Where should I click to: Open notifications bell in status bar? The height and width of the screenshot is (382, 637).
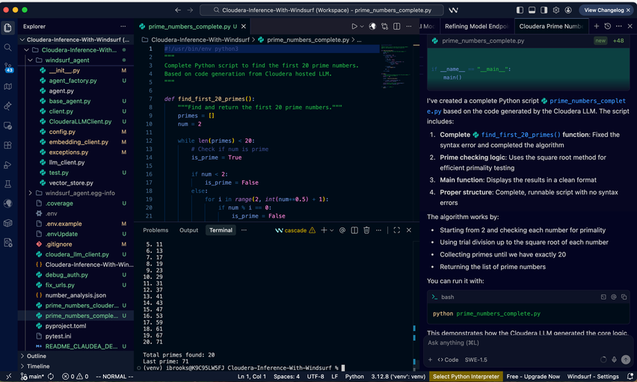click(x=630, y=377)
